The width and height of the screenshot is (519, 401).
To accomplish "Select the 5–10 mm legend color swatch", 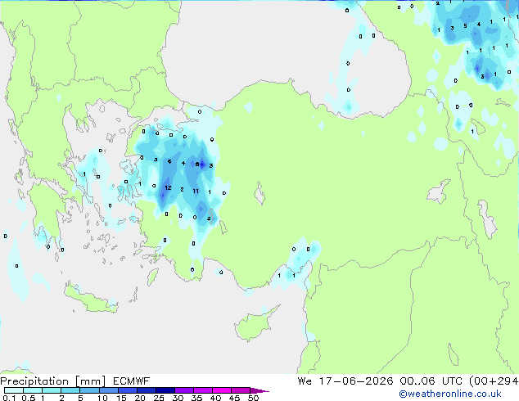I will pyautogui.click(x=89, y=390).
